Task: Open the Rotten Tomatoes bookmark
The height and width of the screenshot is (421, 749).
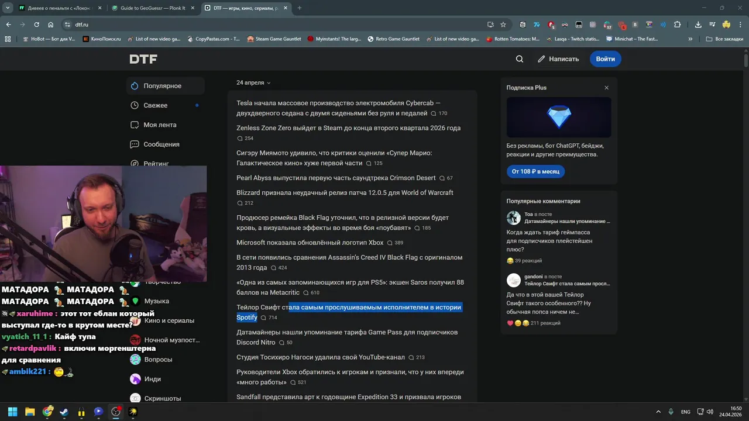Action: coord(513,39)
